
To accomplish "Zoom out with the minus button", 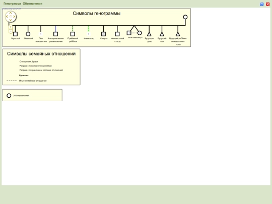I will [11, 31].
